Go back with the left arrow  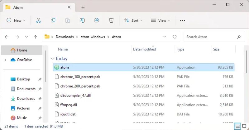click(x=7, y=37)
